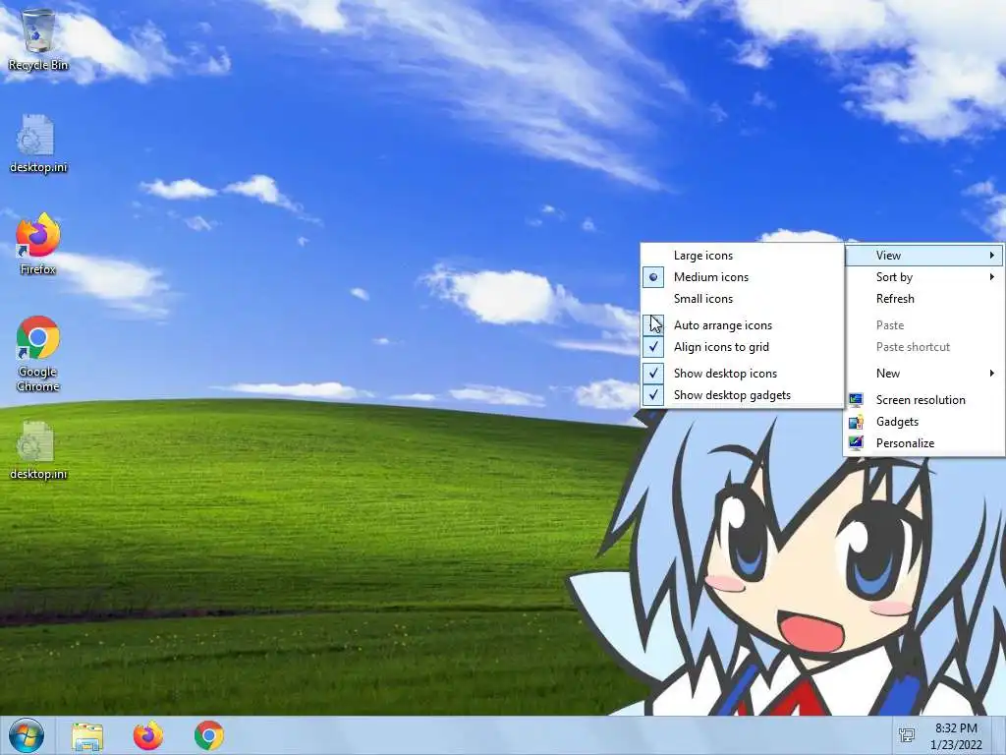Toggle Align icons to grid
Image resolution: width=1006 pixels, height=755 pixels.
743,347
